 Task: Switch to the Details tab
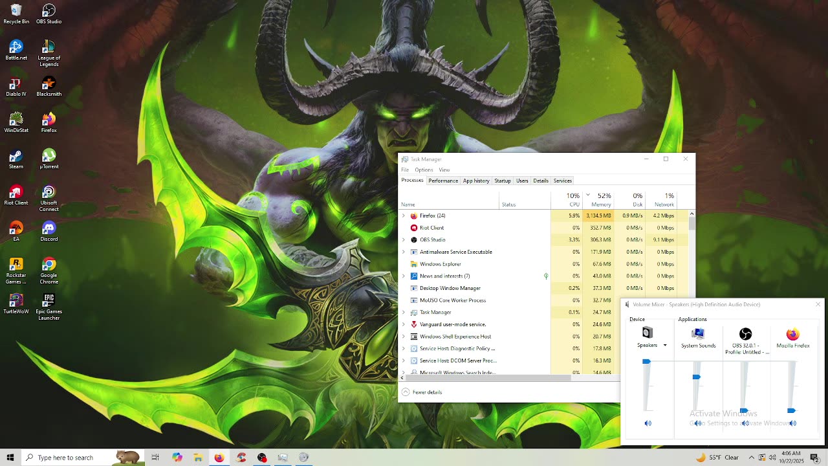pos(541,181)
